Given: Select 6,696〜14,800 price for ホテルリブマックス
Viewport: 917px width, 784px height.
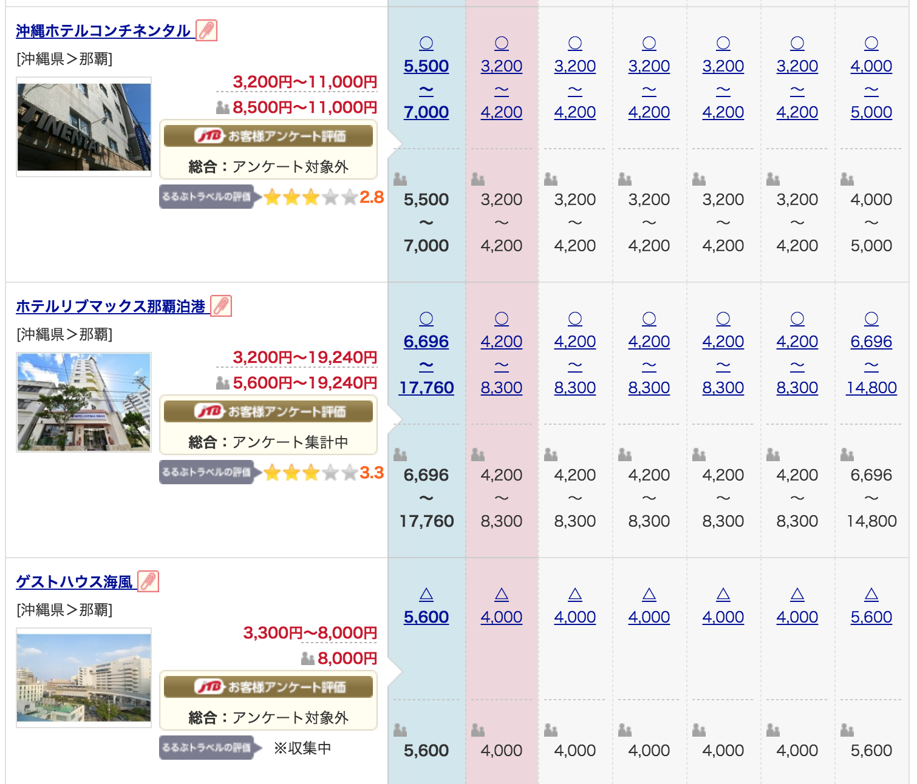Looking at the screenshot, I should (871, 353).
